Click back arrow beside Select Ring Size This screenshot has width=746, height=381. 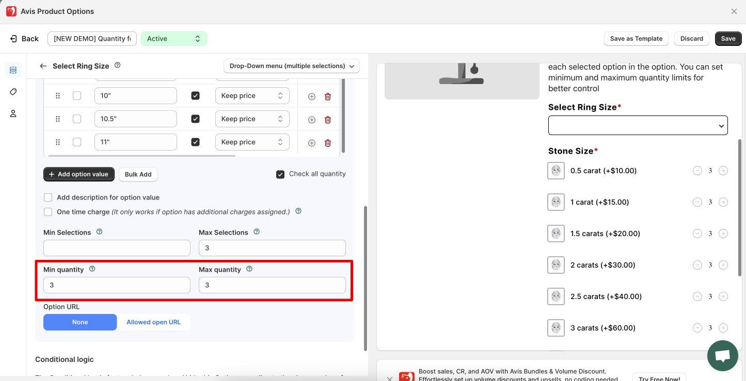(43, 66)
